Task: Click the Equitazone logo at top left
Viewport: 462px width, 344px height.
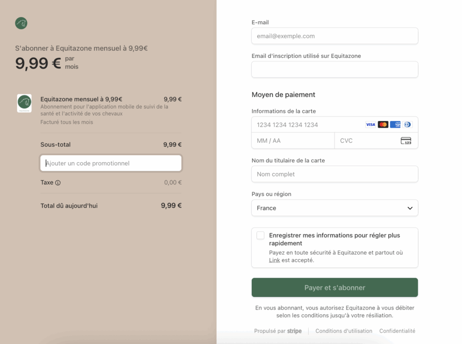Action: (21, 23)
